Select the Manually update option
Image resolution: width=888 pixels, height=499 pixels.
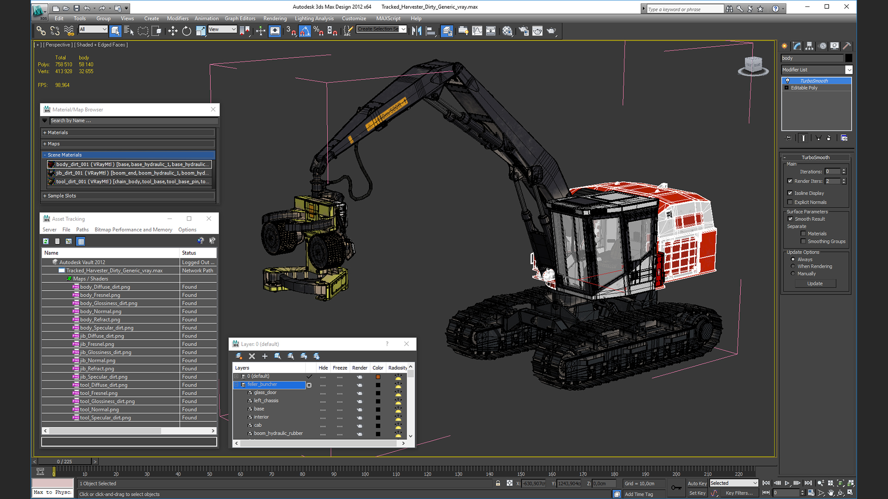[793, 274]
